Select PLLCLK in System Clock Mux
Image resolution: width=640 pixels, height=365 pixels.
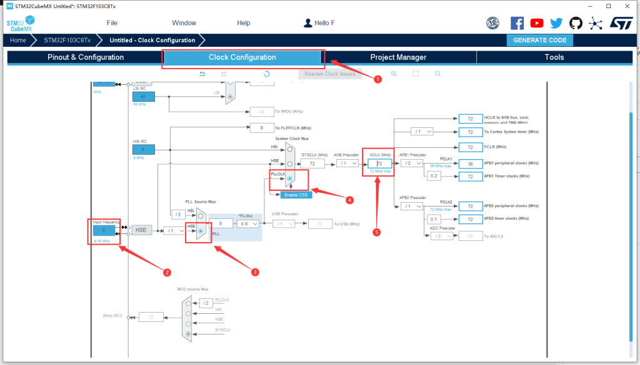pyautogui.click(x=290, y=179)
